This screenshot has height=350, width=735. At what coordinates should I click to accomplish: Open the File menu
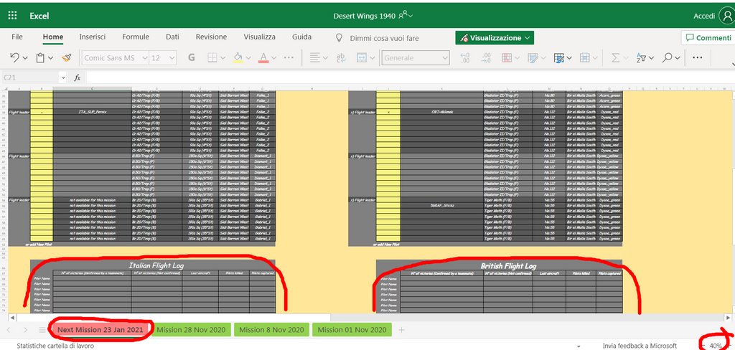17,37
